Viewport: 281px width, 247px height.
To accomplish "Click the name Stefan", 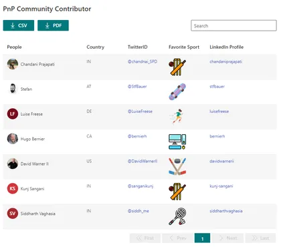I will (26, 89).
